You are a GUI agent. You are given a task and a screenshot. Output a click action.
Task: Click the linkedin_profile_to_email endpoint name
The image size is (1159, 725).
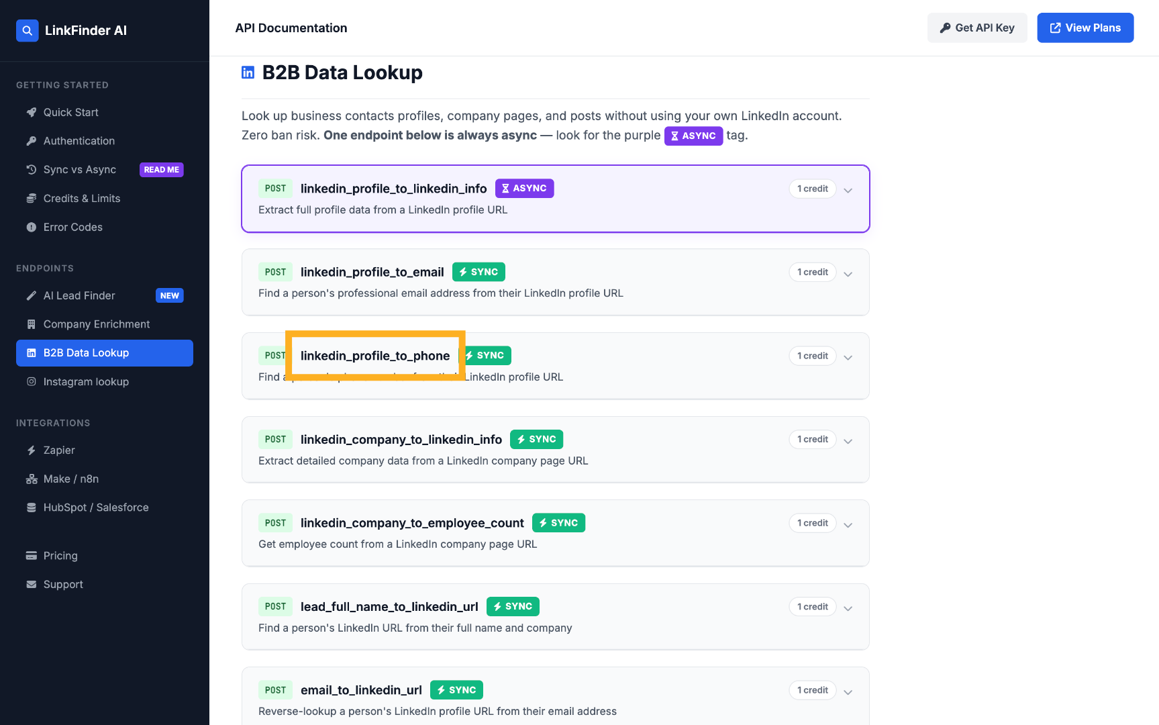pyautogui.click(x=372, y=272)
